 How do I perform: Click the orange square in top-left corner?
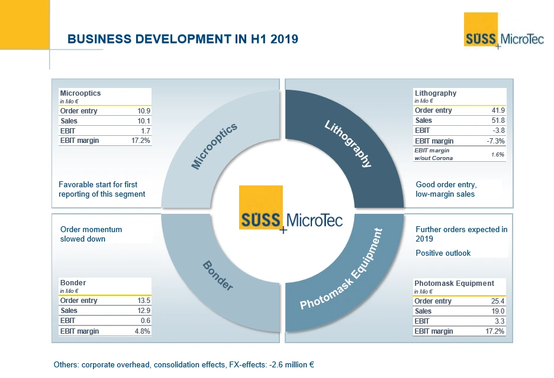click(x=24, y=24)
